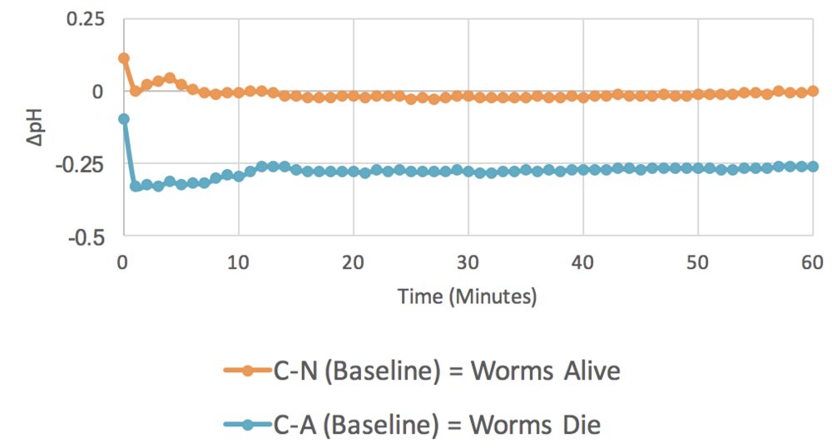Click the 0.25 y-axis tick label
Screen dimensions: 832x448
(86, 20)
